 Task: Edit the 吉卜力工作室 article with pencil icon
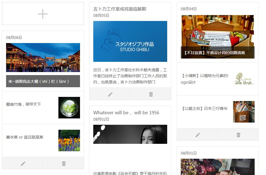[110, 94]
